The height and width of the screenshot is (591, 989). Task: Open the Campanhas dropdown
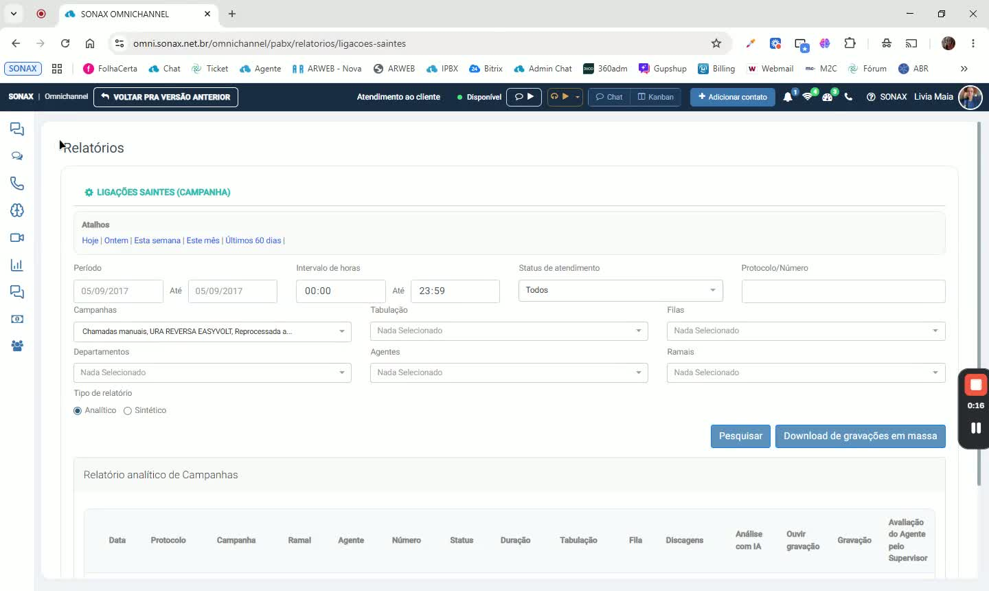pyautogui.click(x=212, y=331)
